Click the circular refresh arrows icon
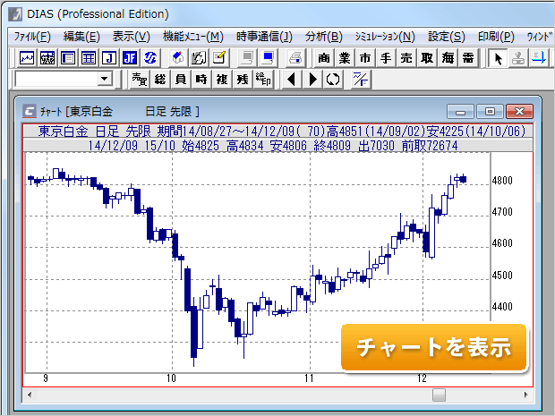 tap(333, 80)
